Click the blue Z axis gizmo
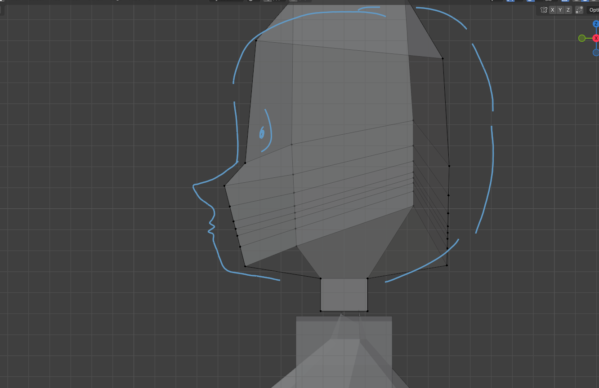599x388 pixels. [x=596, y=24]
